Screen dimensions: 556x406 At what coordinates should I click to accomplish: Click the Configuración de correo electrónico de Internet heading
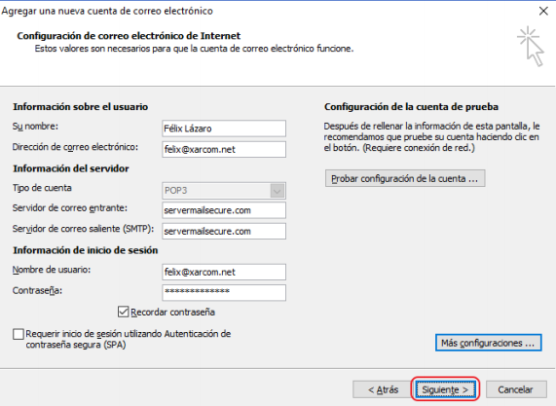point(129,36)
